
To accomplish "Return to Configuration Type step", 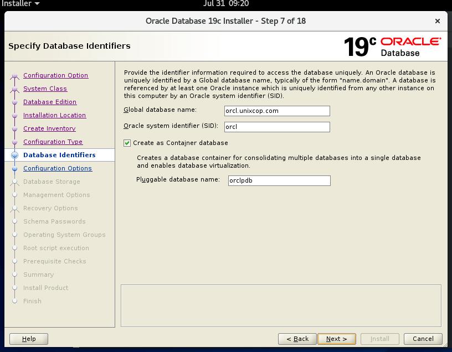I will point(53,142).
